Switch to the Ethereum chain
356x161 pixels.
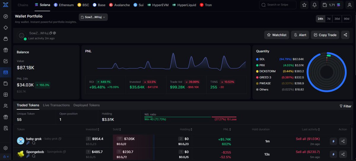tap(64, 5)
